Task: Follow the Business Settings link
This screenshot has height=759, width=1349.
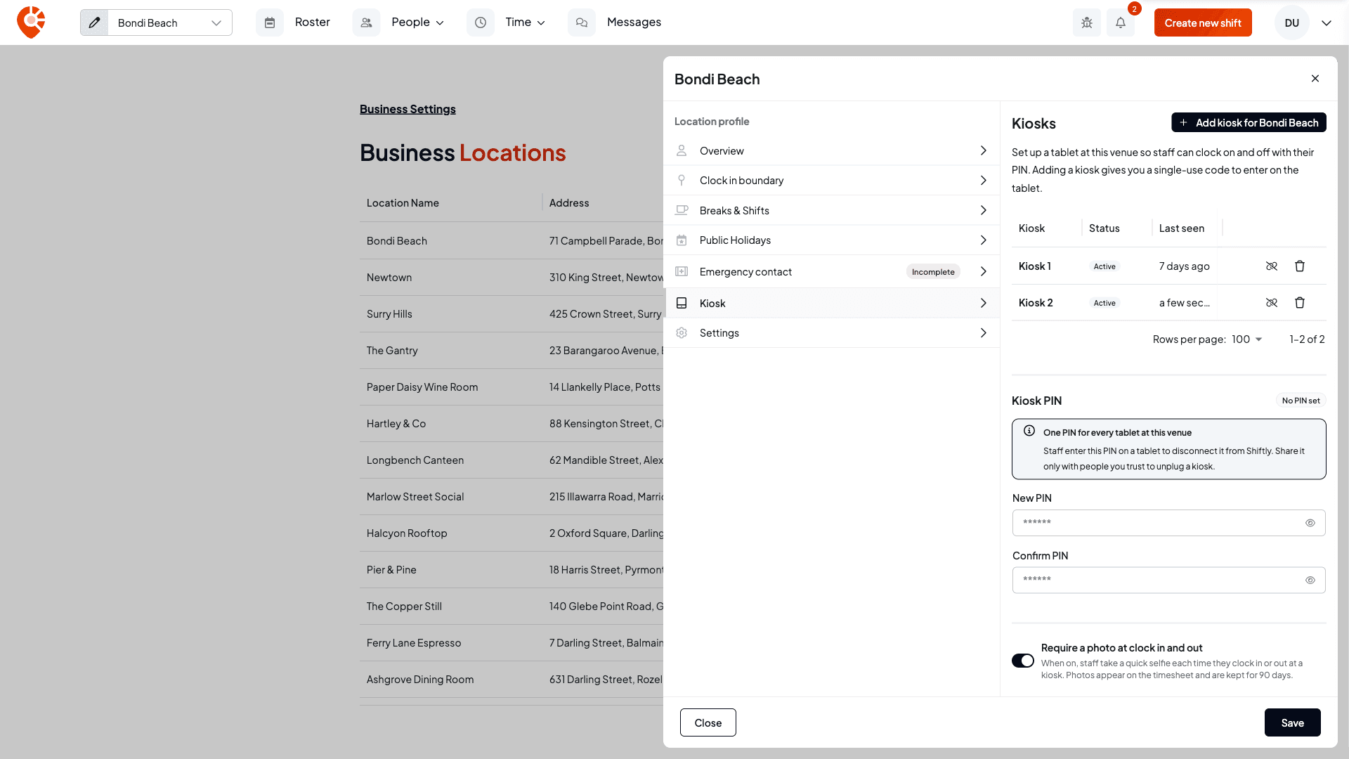Action: (408, 109)
